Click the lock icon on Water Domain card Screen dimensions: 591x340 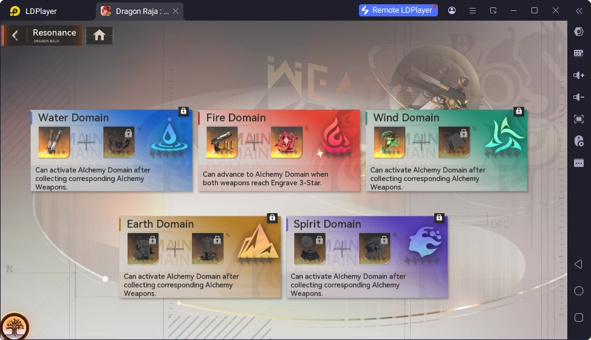pos(183,111)
